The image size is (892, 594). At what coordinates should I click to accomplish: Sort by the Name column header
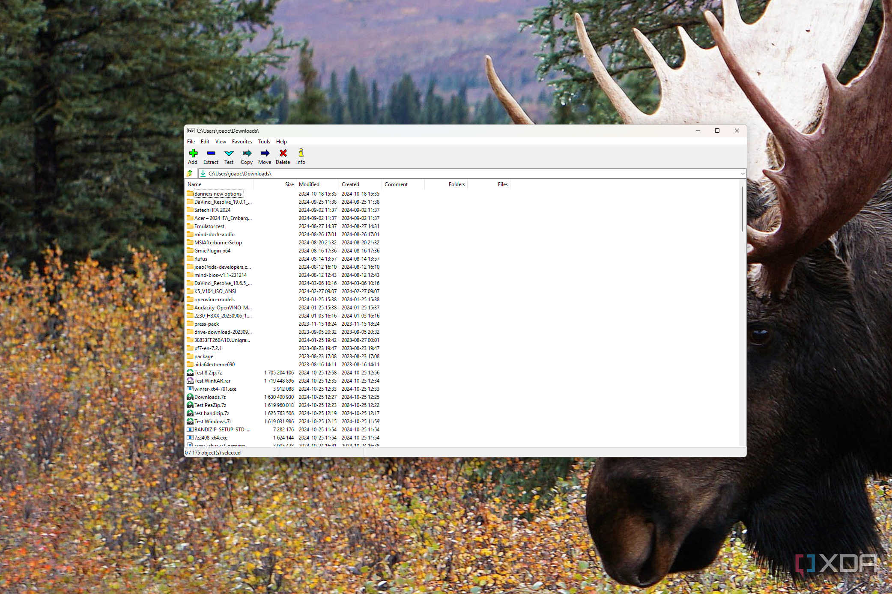tap(194, 184)
